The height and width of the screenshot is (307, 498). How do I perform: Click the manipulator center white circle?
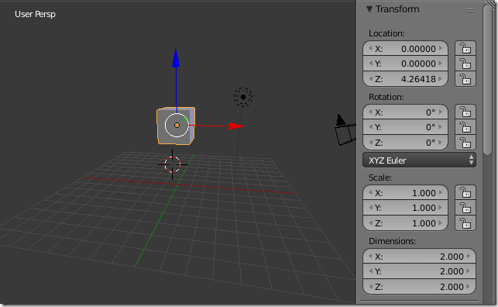pos(177,126)
